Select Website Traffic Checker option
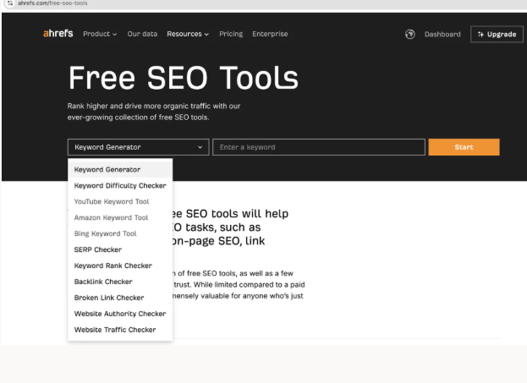The height and width of the screenshot is (383, 527). (120, 330)
